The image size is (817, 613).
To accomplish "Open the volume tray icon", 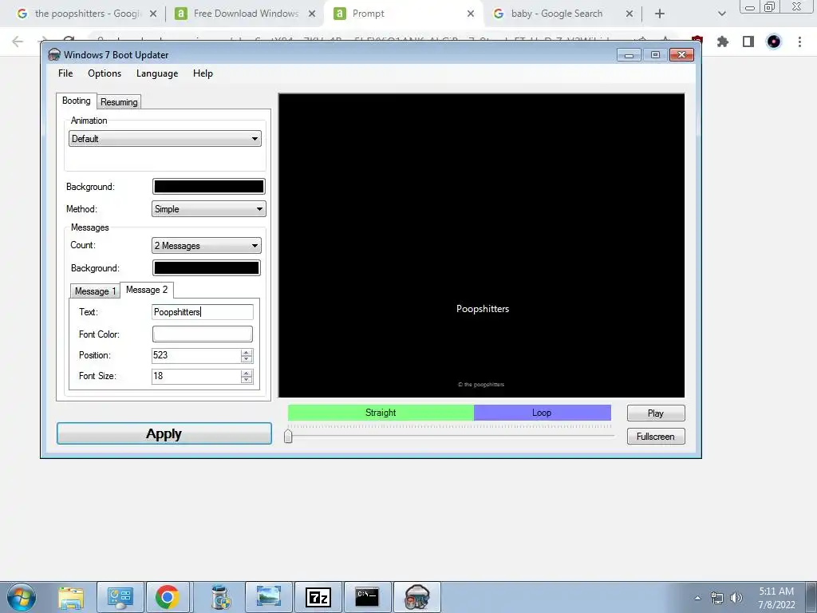I will tap(736, 598).
